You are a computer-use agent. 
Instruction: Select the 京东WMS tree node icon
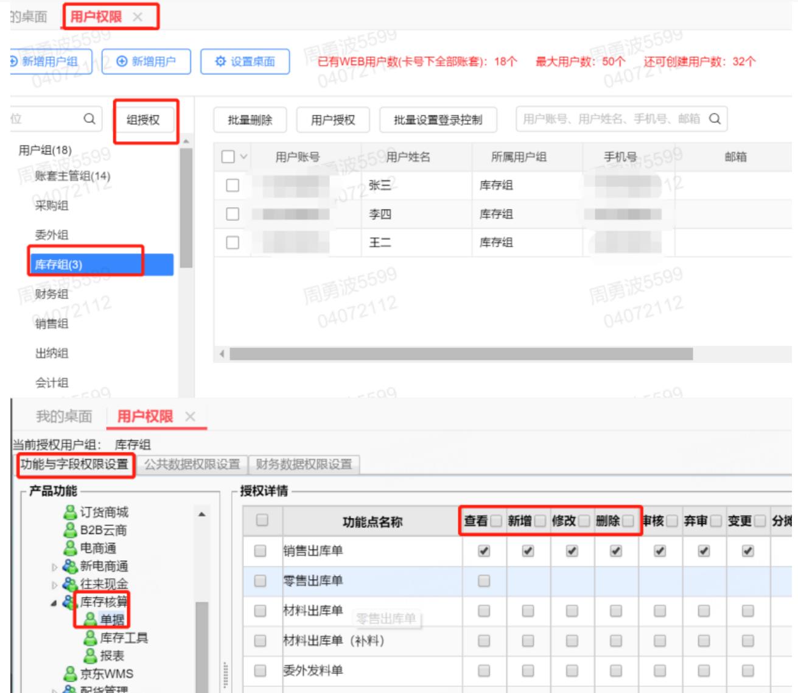[71, 674]
